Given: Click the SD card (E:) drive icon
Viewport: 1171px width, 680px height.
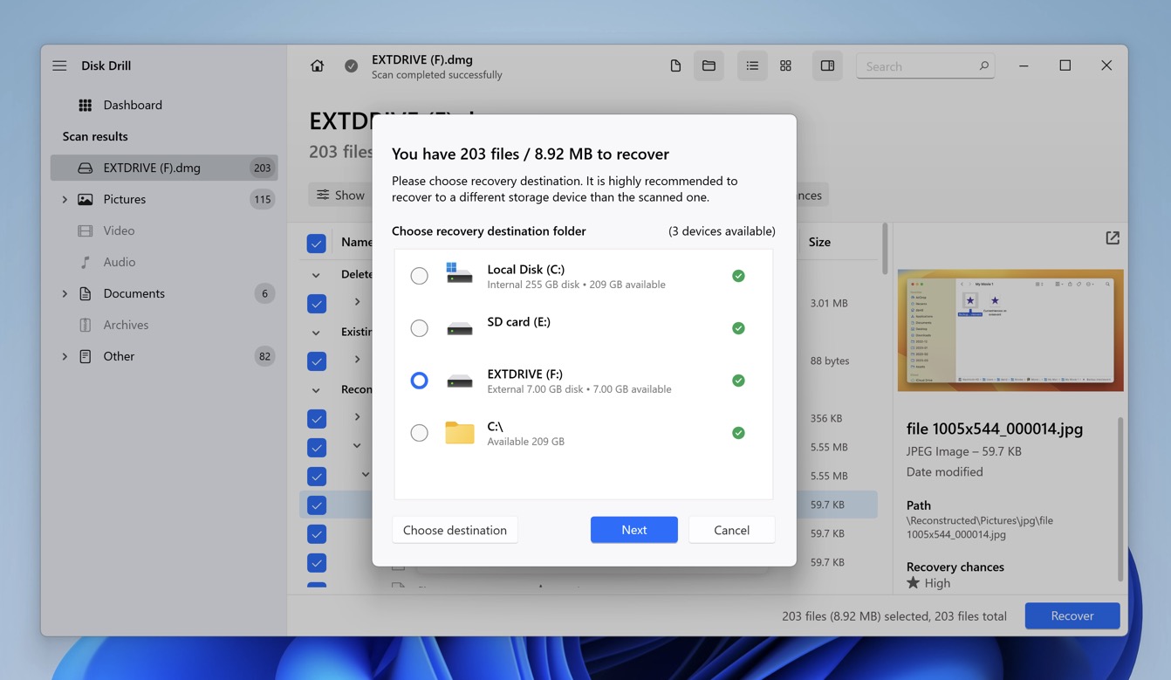Looking at the screenshot, I should [459, 328].
